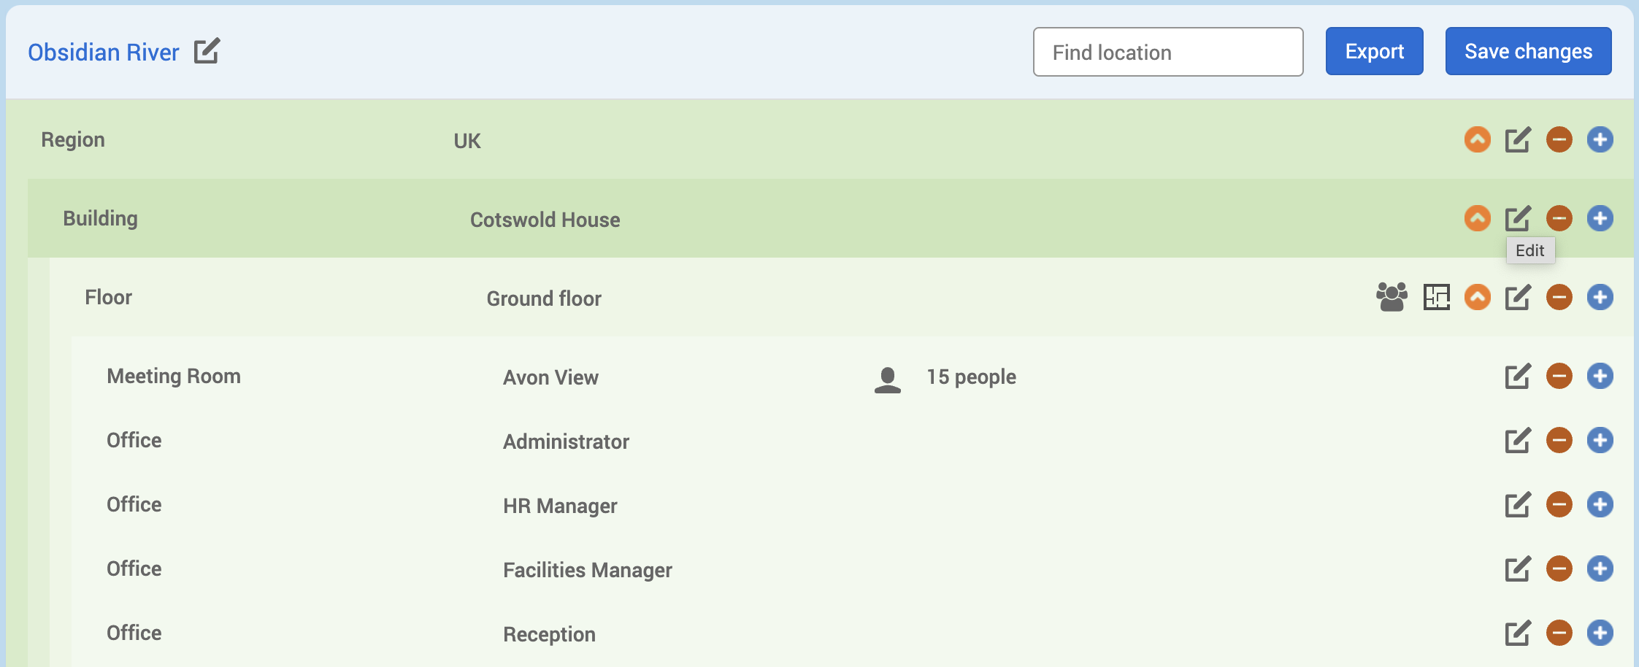Open the floor plan for Ground floor
Viewport: 1639px width, 667px height.
pos(1436,297)
